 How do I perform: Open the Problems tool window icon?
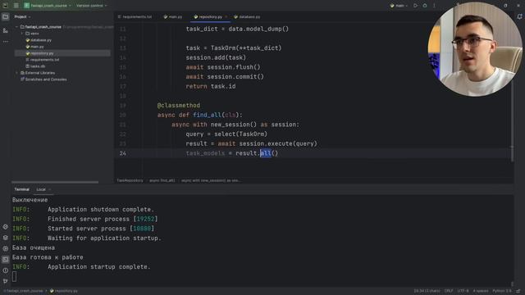point(6,270)
